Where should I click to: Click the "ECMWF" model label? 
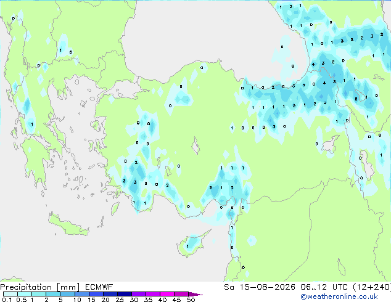(99, 287)
